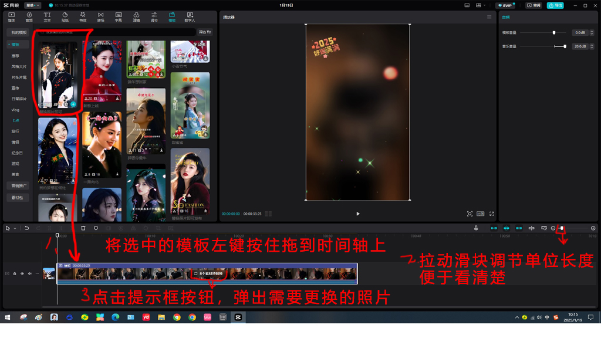Select 宣传 template category

[x=15, y=88]
